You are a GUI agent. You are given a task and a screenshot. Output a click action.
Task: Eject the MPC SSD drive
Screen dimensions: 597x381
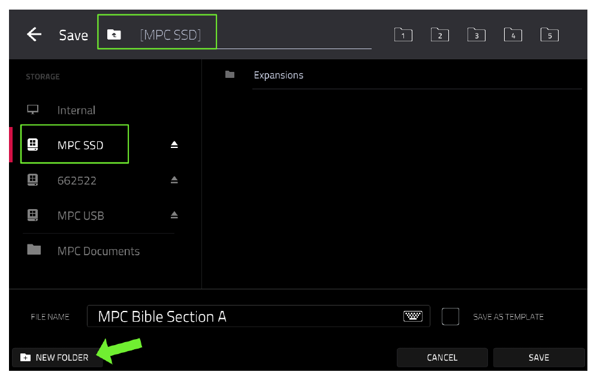174,144
